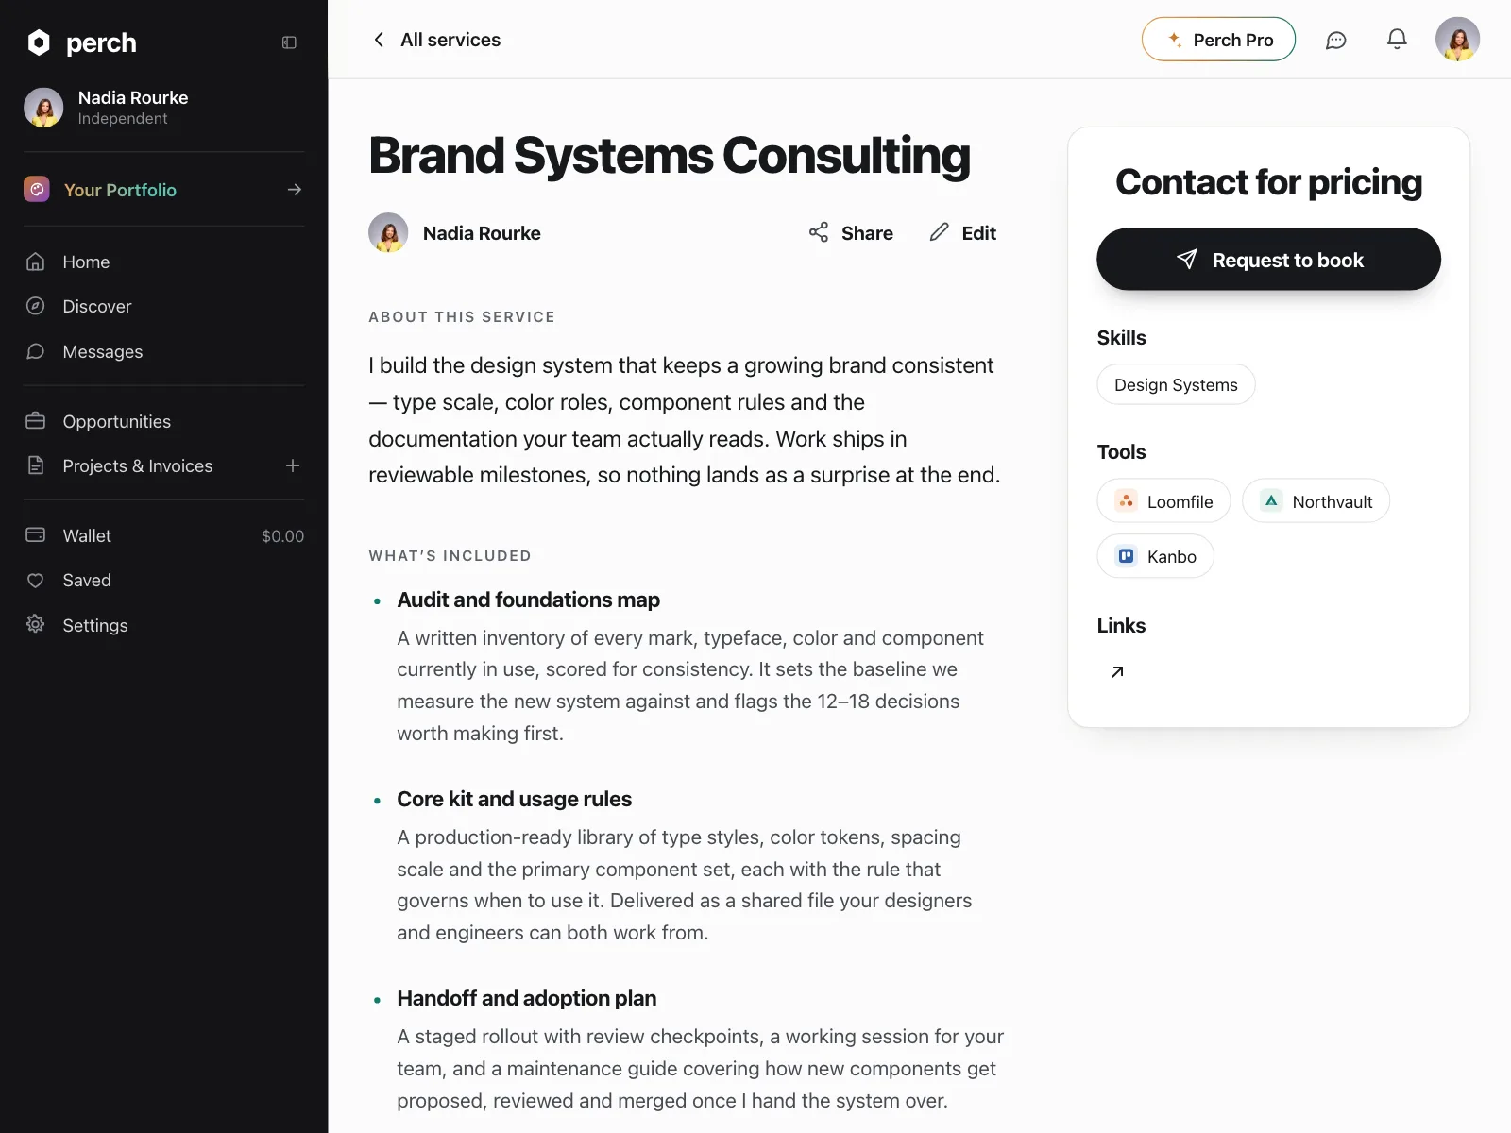Click the Opportunities briefcase icon
1511x1133 pixels.
click(x=36, y=421)
